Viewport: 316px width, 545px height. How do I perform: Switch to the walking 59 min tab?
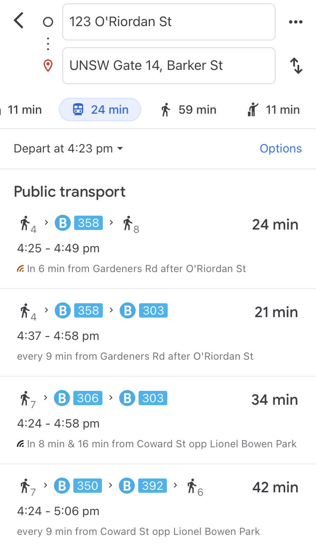point(188,110)
